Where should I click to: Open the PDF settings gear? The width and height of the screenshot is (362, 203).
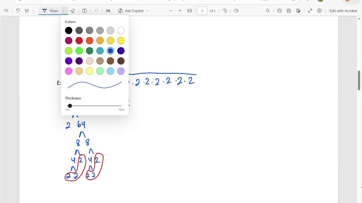tap(319, 11)
